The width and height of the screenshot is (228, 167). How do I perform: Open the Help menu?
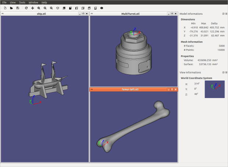click(x=44, y=2)
